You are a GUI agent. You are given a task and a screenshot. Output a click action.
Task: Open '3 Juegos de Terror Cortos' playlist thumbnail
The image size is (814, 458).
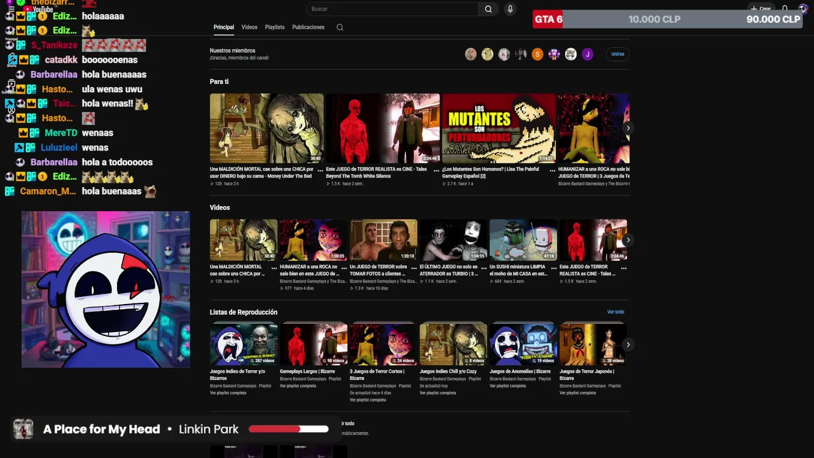tap(383, 344)
